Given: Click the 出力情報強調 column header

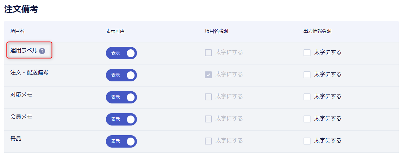Looking at the screenshot, I should click(317, 31).
